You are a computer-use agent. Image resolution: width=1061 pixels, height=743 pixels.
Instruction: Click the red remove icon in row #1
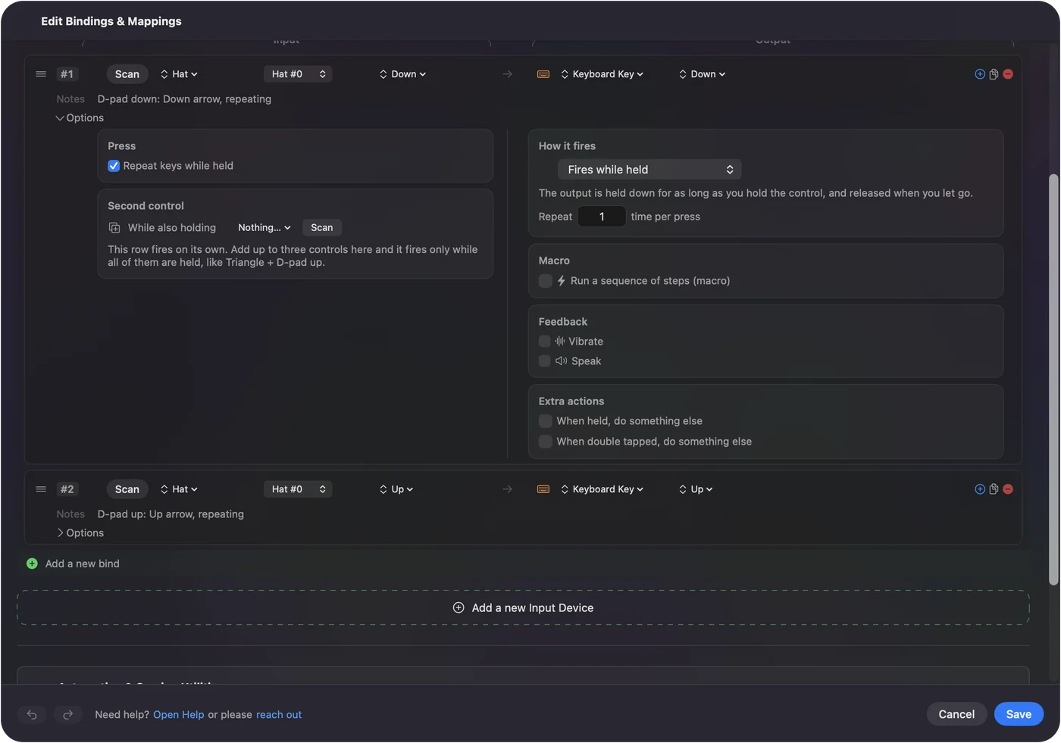[1008, 74]
